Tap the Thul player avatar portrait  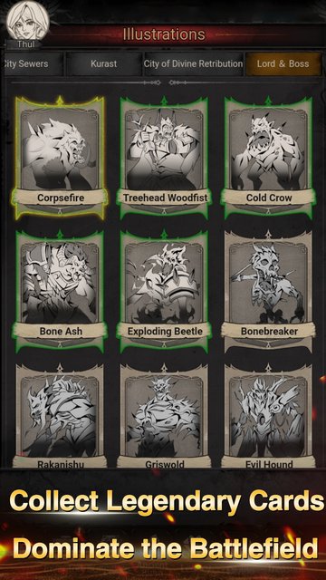point(27,21)
